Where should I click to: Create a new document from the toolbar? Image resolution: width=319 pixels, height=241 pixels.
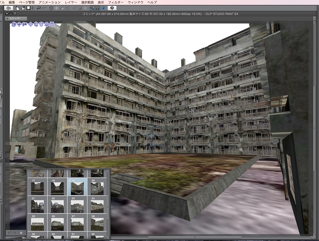(x=18, y=8)
